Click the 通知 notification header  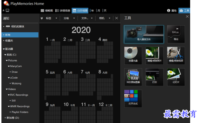[6, 18]
